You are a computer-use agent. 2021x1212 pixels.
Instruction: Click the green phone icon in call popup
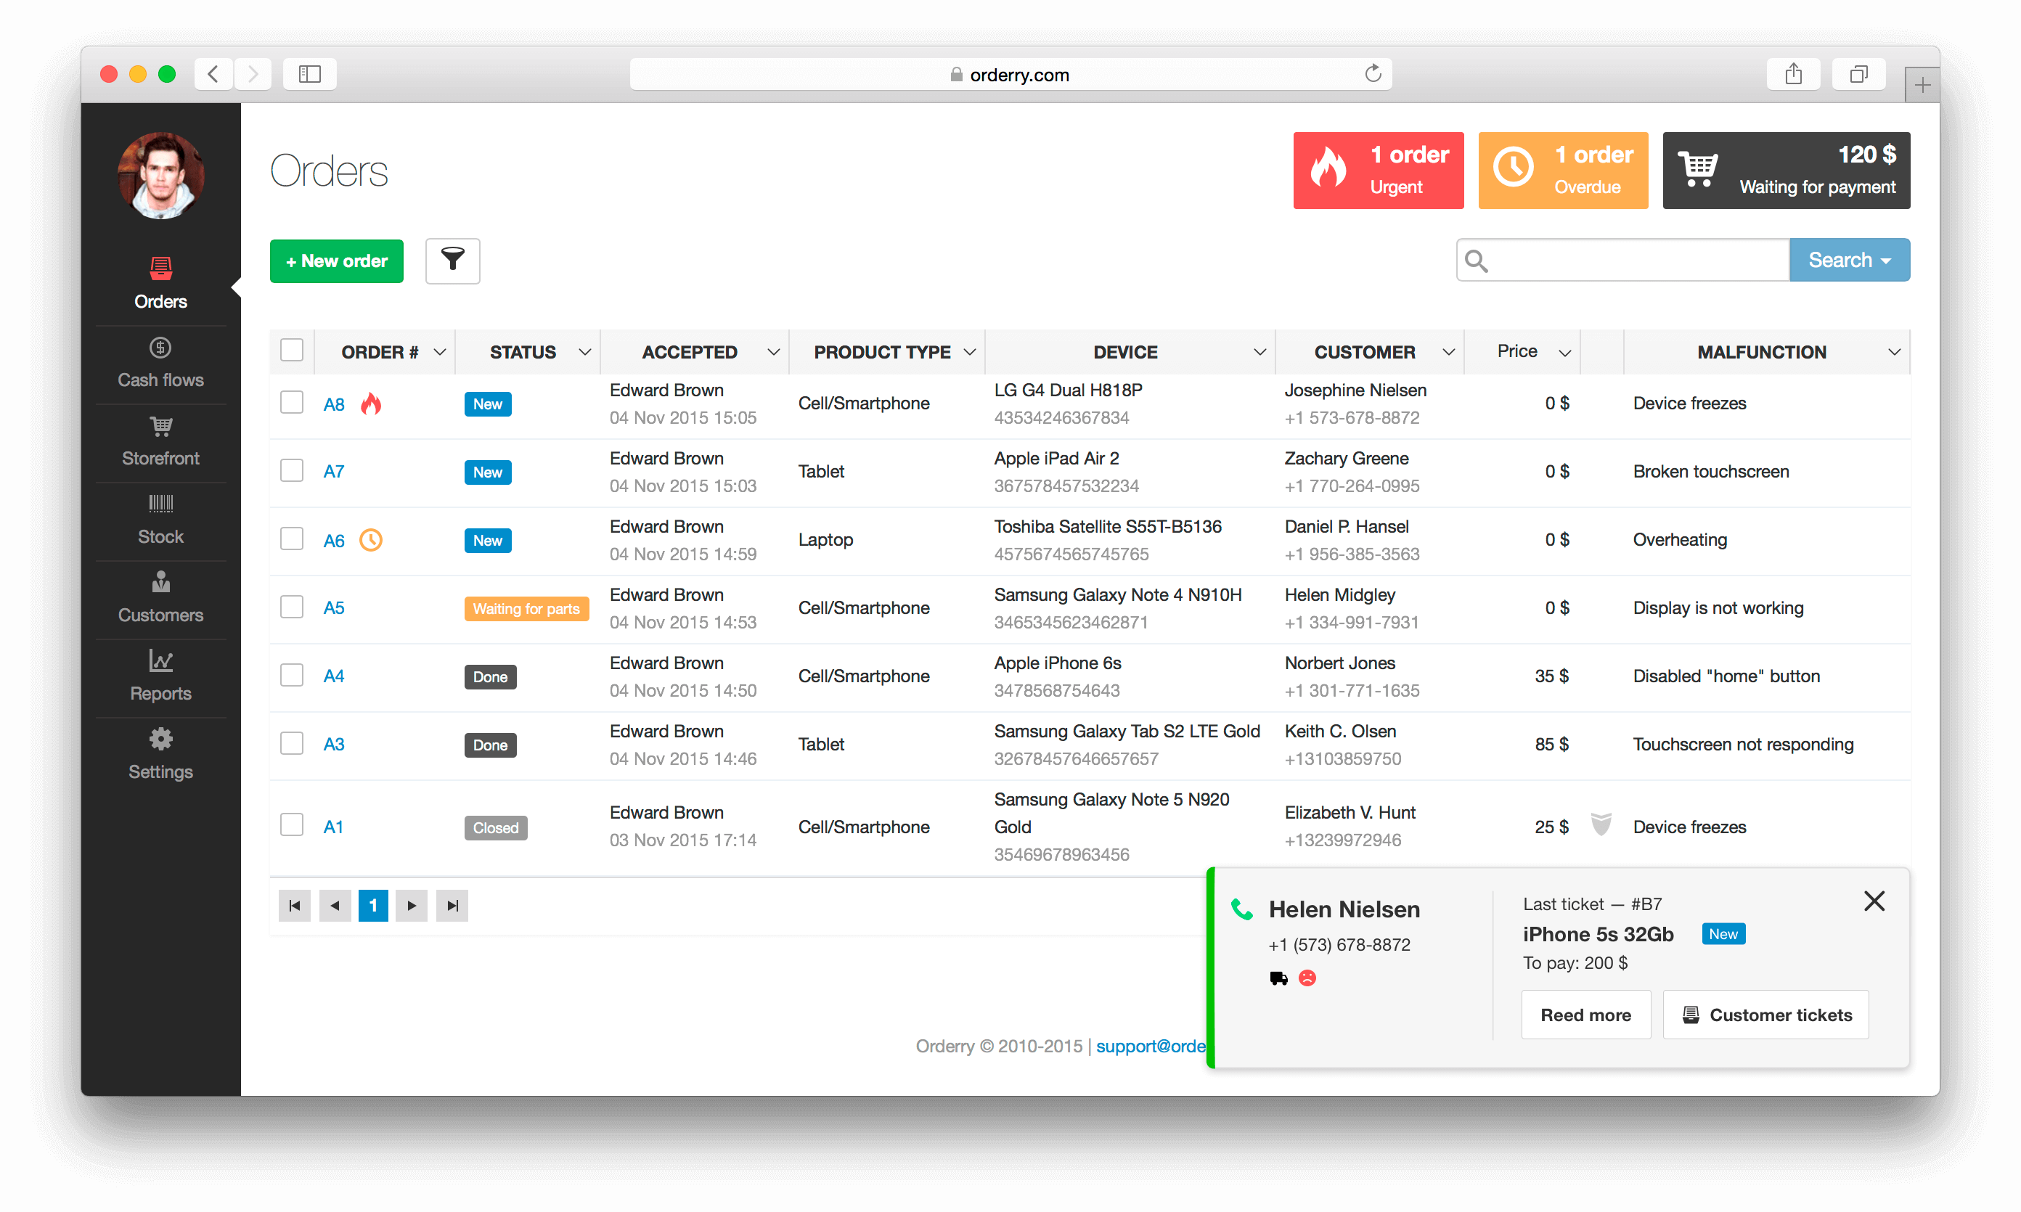pyautogui.click(x=1241, y=909)
